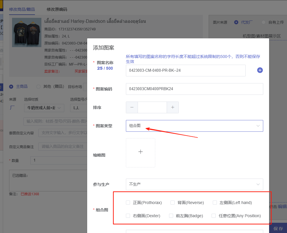287x233 pixels.
Task: Switch to the 修改商品/赠品 tab
Action: coord(22,9)
